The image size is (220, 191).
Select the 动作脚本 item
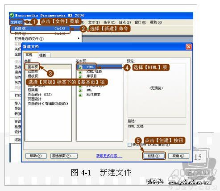coord(93,95)
